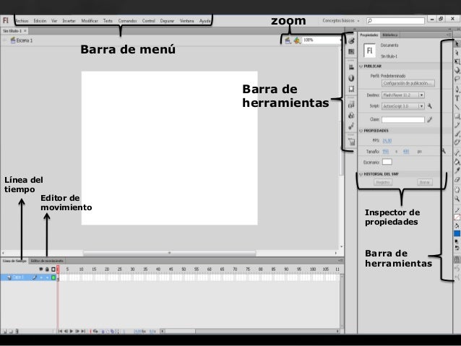
Task: Select the Deco tool
Action: (x=457, y=142)
